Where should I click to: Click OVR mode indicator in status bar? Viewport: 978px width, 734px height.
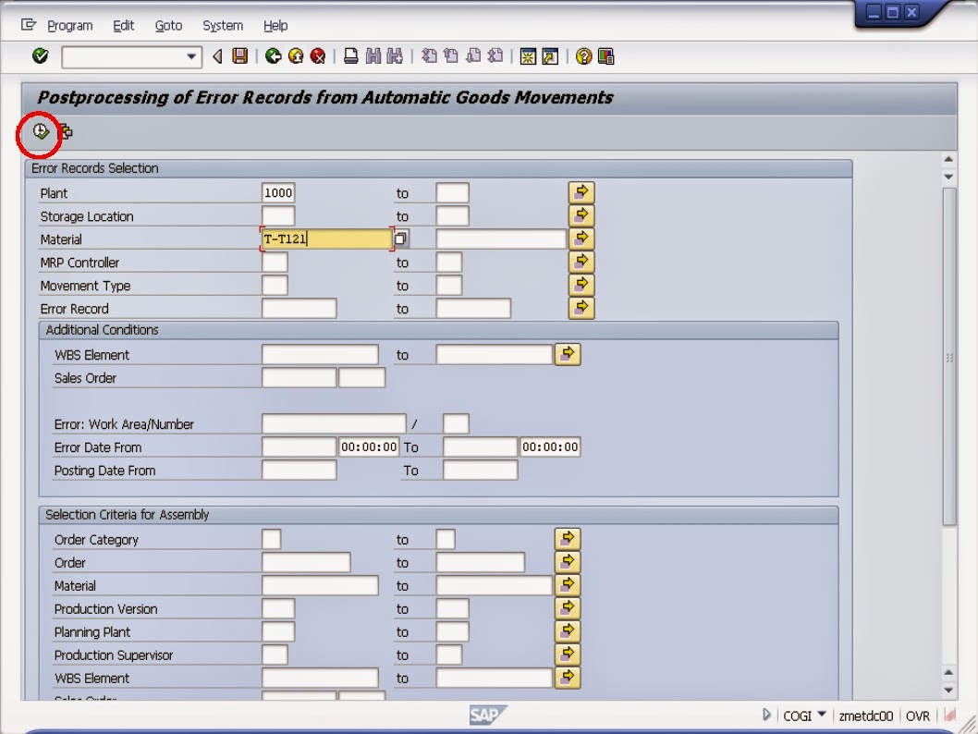(917, 715)
